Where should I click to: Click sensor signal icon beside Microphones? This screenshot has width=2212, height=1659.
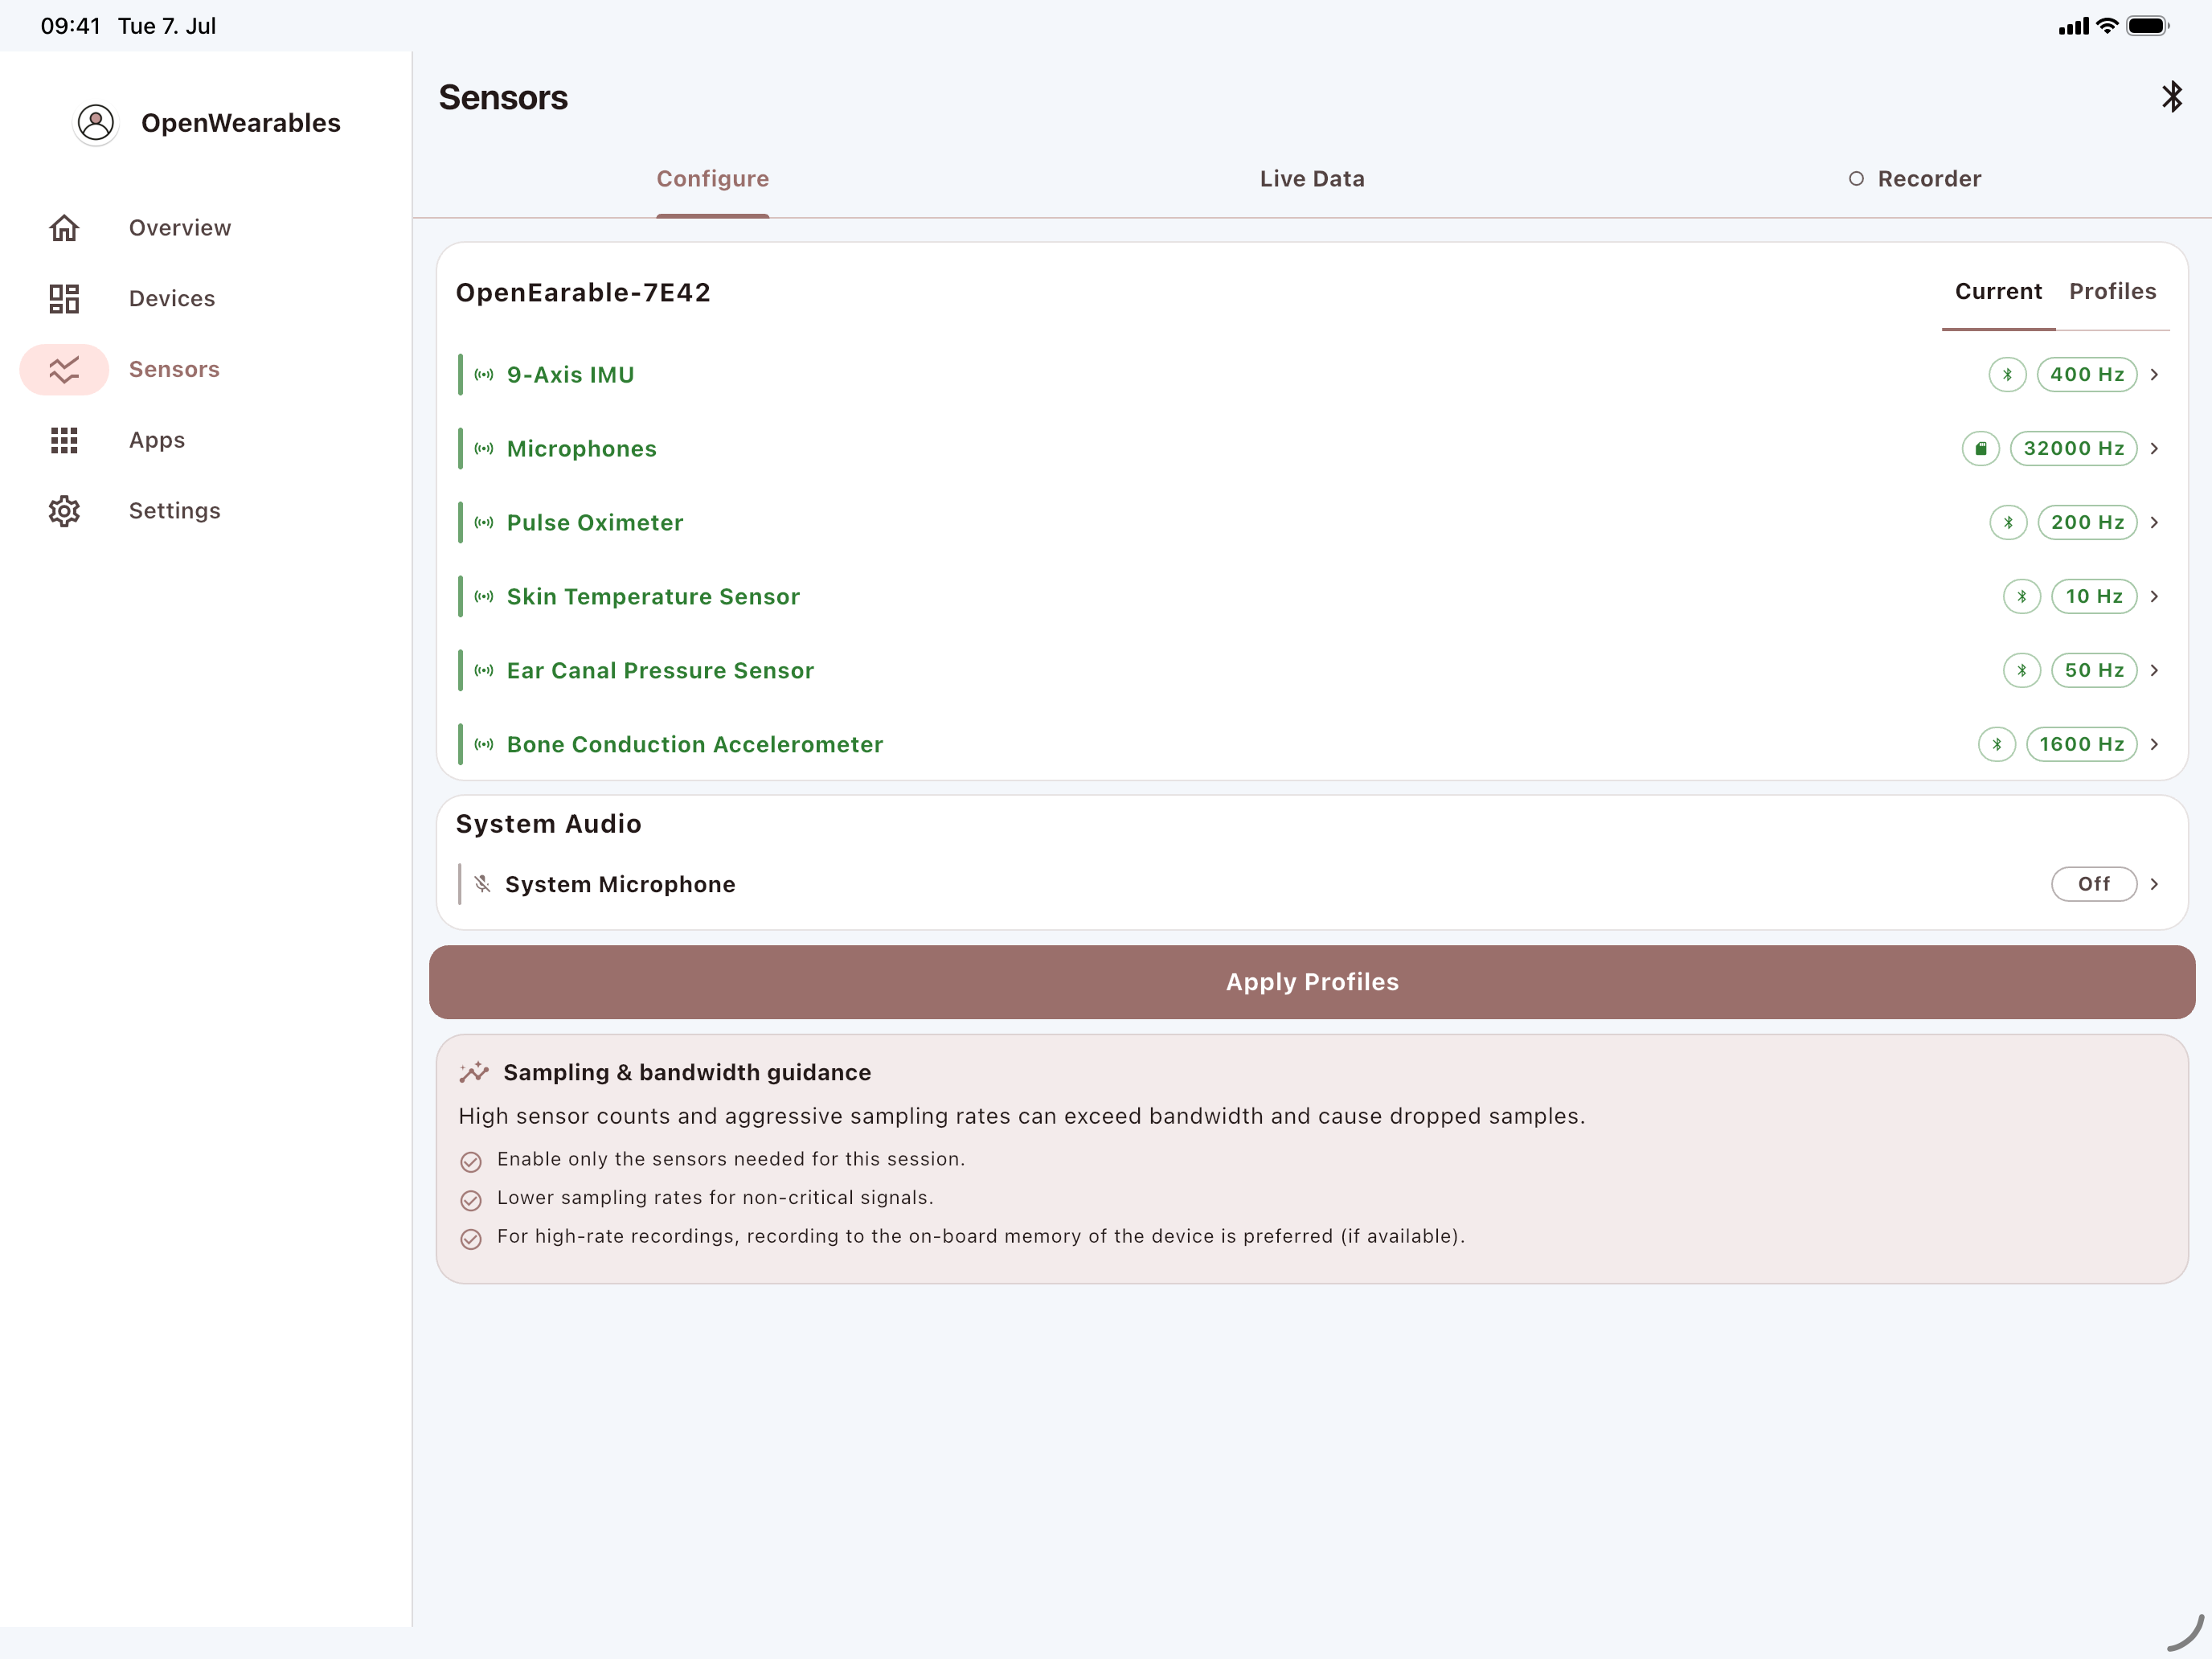484,449
